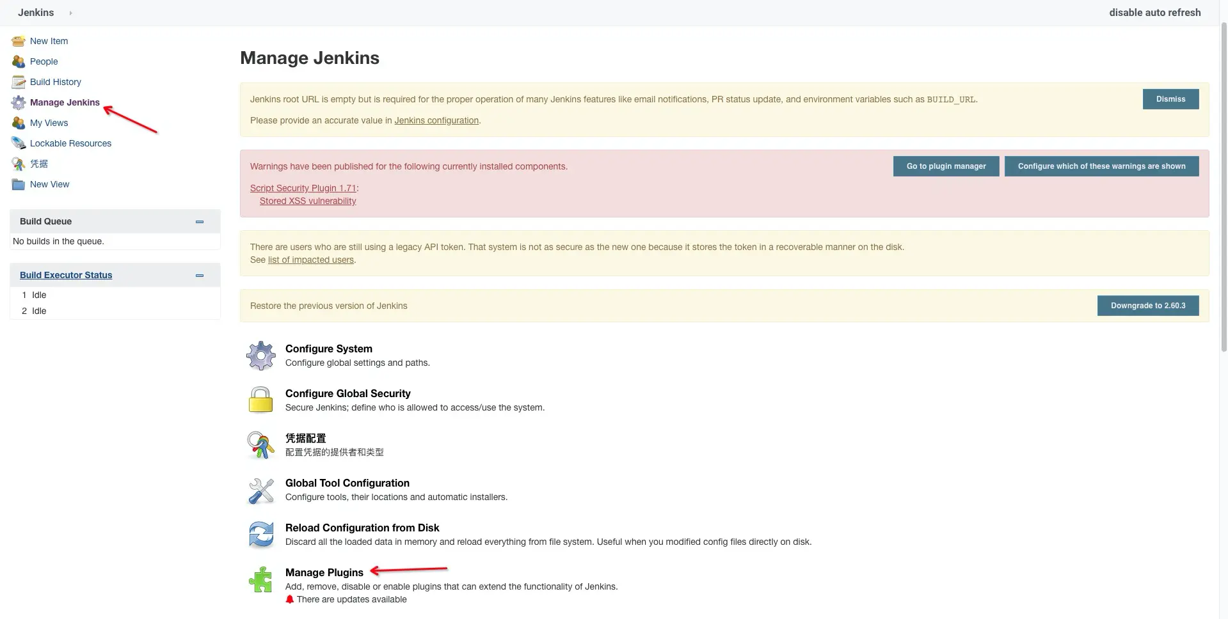Click the Go to plugin manager button
The width and height of the screenshot is (1228, 619).
click(946, 166)
